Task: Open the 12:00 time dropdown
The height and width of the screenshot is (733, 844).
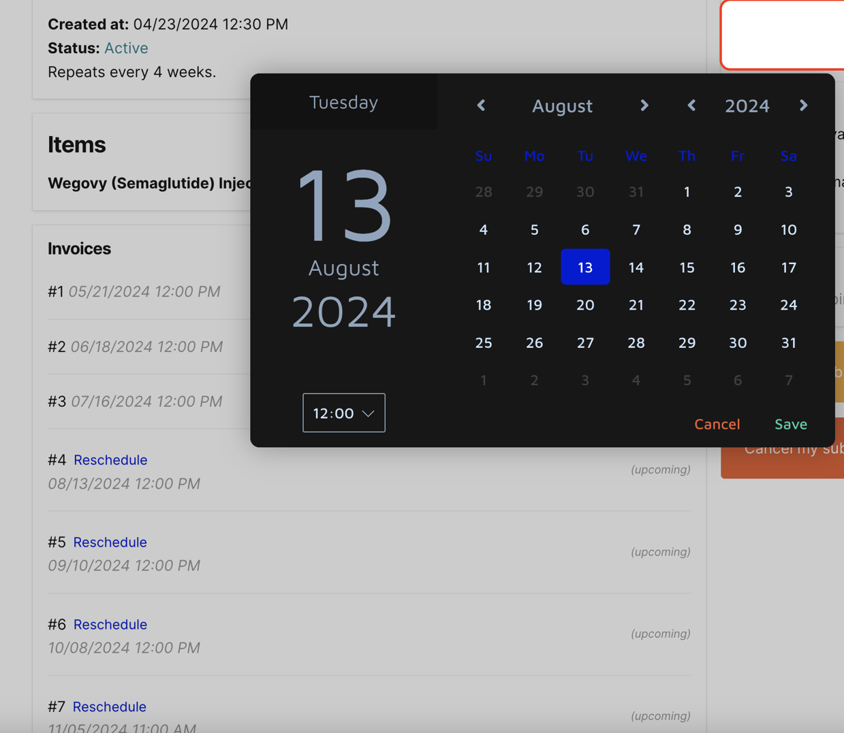Action: 343,413
